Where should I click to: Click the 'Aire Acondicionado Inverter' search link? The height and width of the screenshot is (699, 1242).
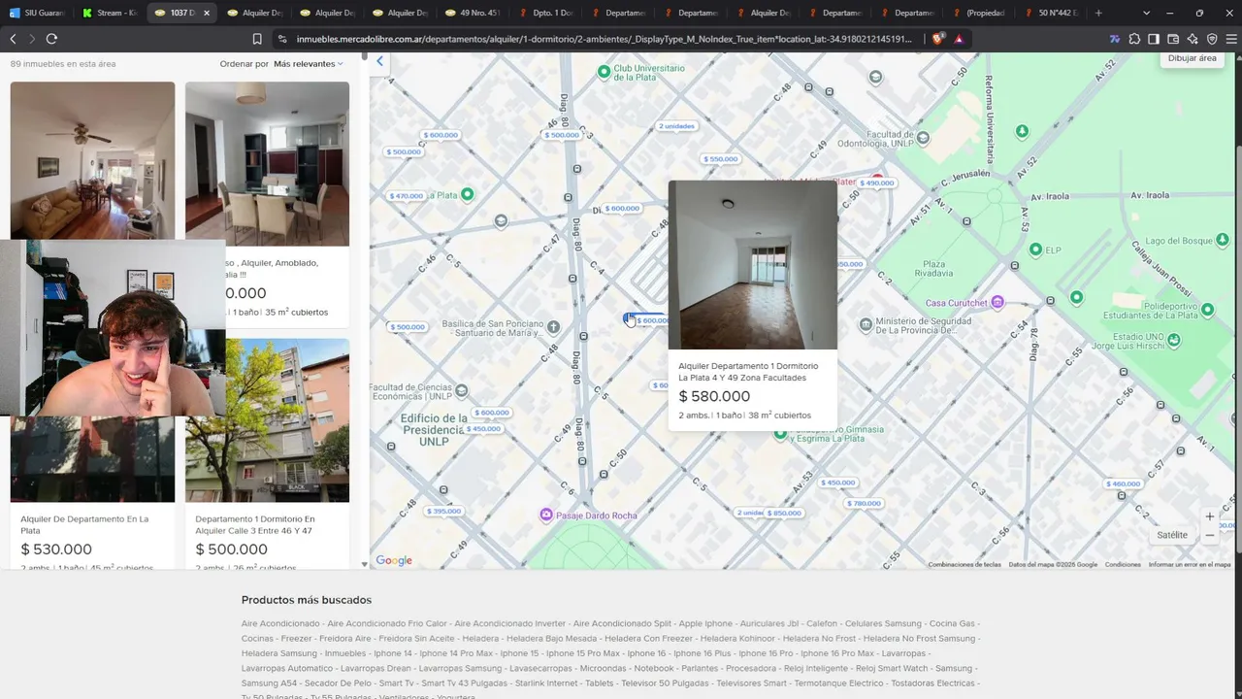coord(510,623)
